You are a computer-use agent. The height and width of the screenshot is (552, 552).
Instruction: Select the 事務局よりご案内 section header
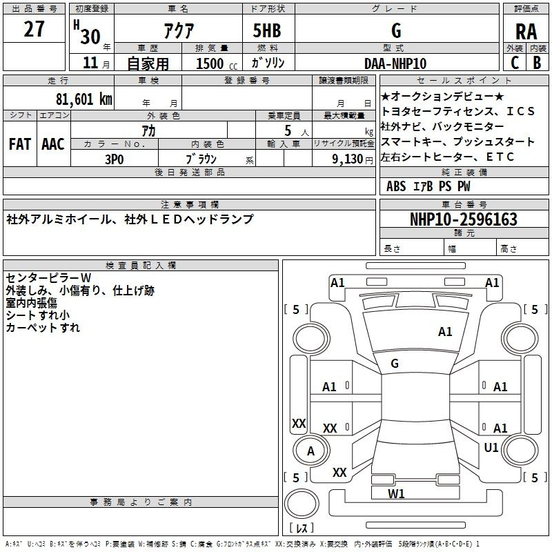(141, 502)
